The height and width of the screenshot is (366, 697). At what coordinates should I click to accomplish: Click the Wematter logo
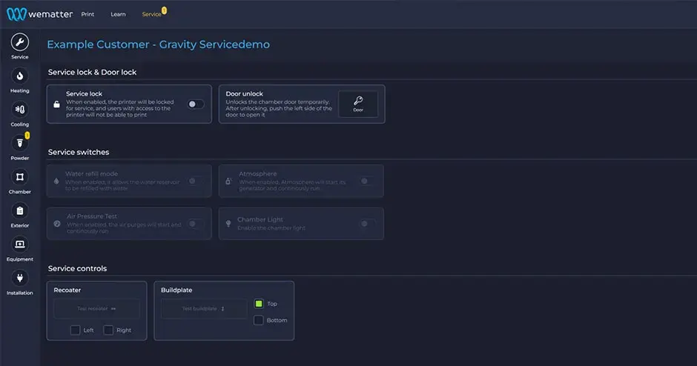pos(40,14)
